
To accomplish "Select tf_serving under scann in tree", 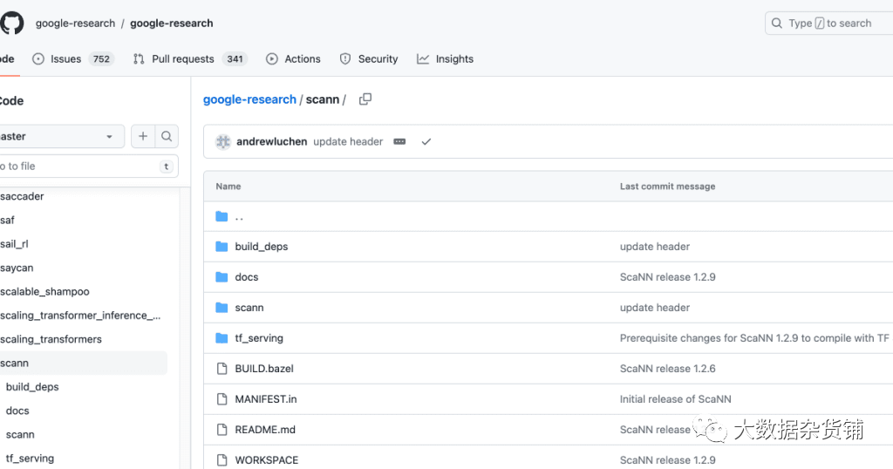I will (x=31, y=459).
